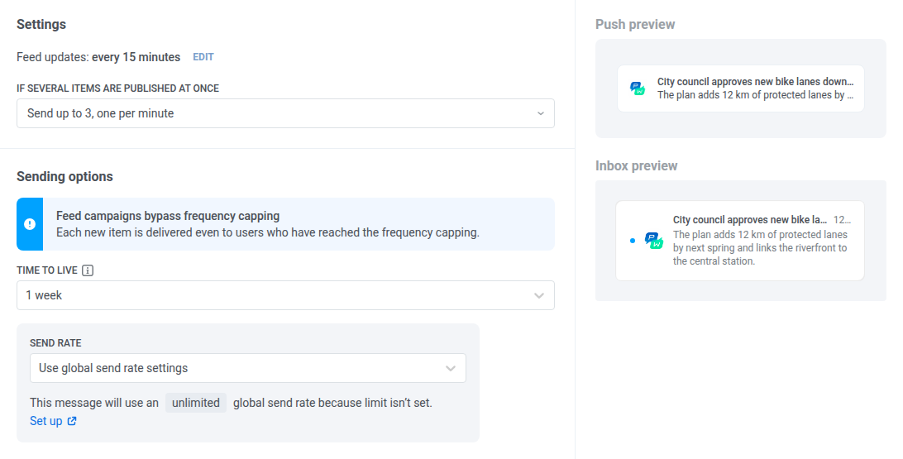The height and width of the screenshot is (459, 903).
Task: Click the 'Push preview' heading
Action: pos(635,24)
